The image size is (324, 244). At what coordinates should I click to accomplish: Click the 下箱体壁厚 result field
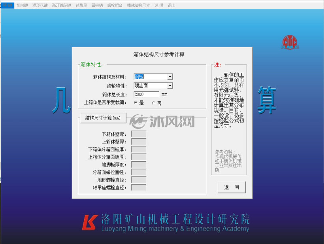click(139, 134)
